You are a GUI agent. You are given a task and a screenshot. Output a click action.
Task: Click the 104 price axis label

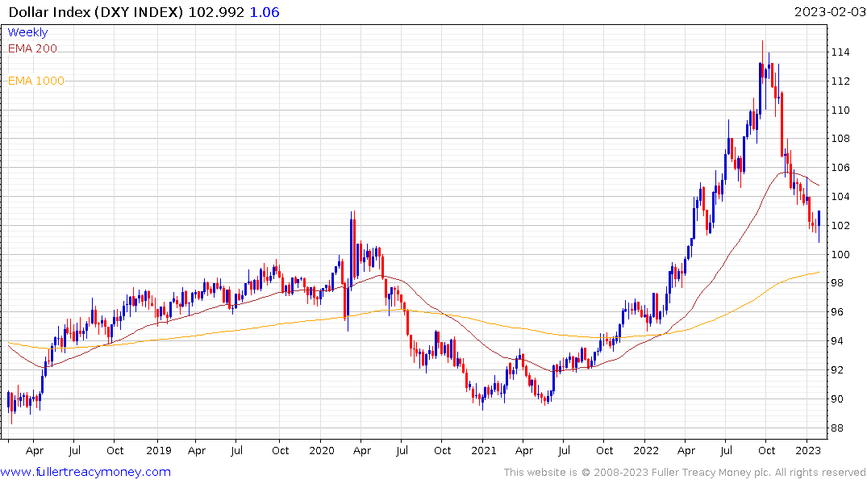point(840,196)
